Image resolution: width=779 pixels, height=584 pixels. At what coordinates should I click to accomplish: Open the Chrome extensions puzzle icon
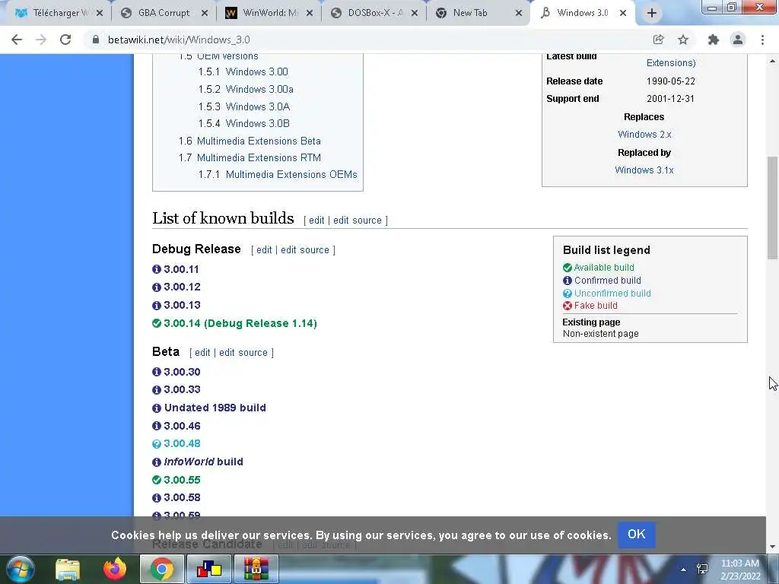(x=714, y=40)
